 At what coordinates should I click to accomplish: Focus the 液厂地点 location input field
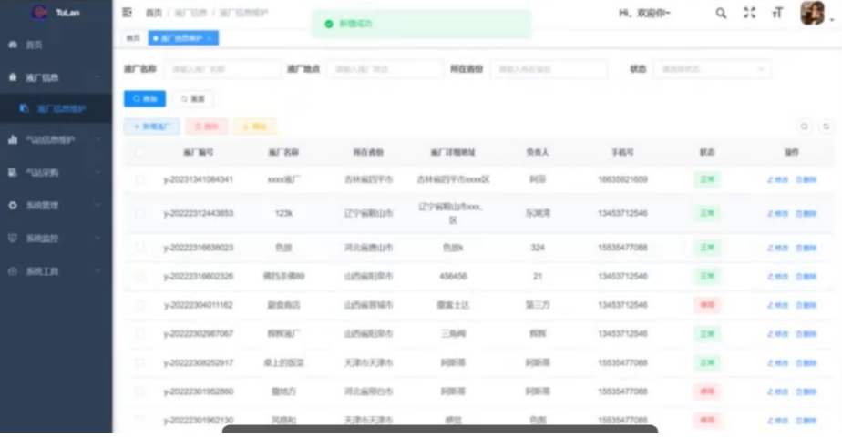(385, 69)
